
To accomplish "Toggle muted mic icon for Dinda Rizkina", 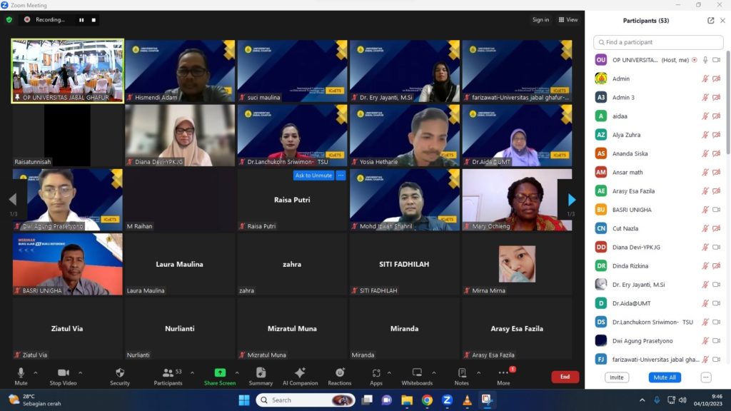I will [705, 265].
